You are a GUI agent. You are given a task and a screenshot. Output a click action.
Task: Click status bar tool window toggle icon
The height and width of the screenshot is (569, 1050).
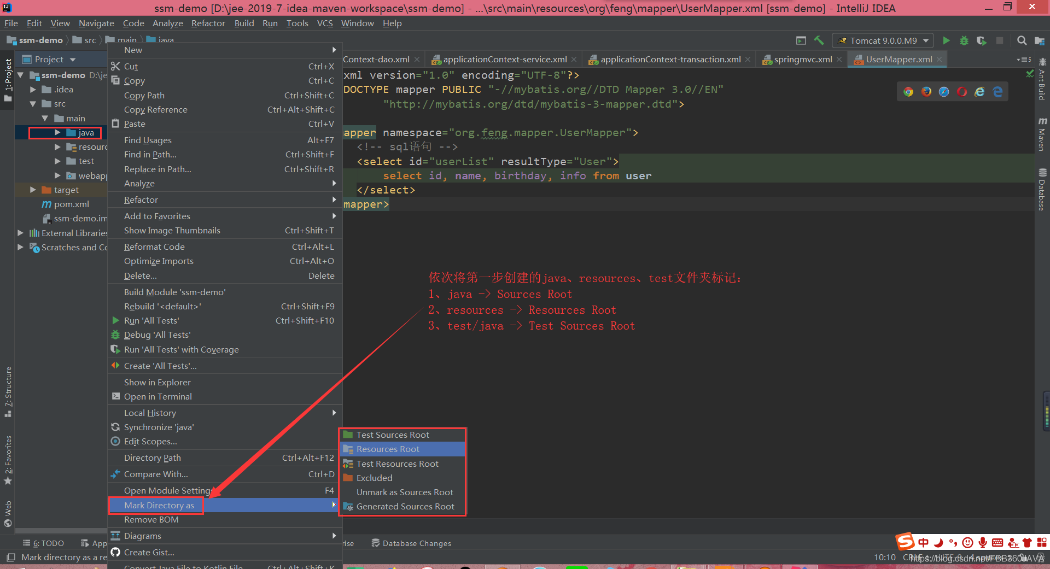click(x=10, y=558)
